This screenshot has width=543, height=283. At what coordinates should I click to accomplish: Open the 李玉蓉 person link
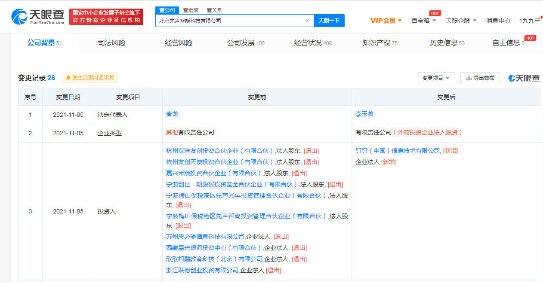(364, 114)
